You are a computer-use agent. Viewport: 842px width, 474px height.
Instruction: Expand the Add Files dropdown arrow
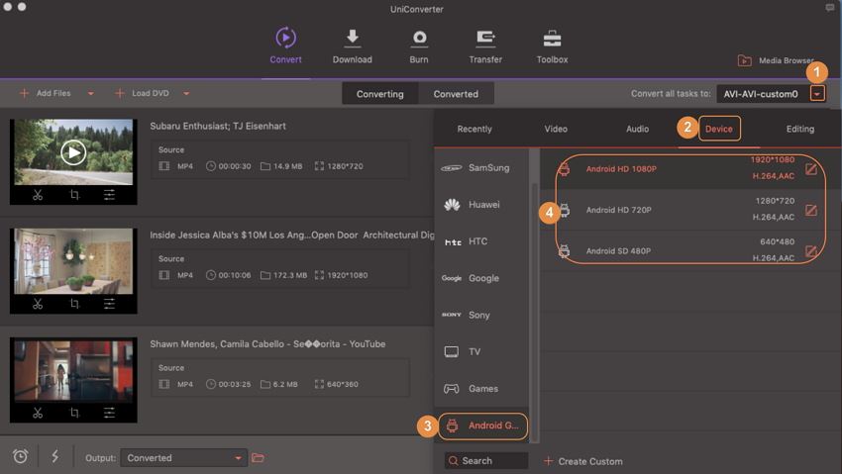click(91, 94)
